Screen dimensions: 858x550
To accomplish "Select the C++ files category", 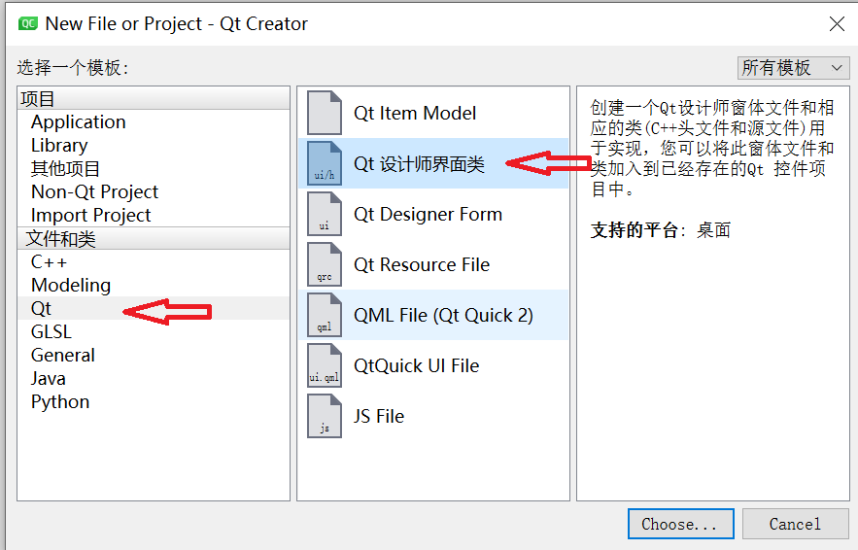I will pos(48,262).
